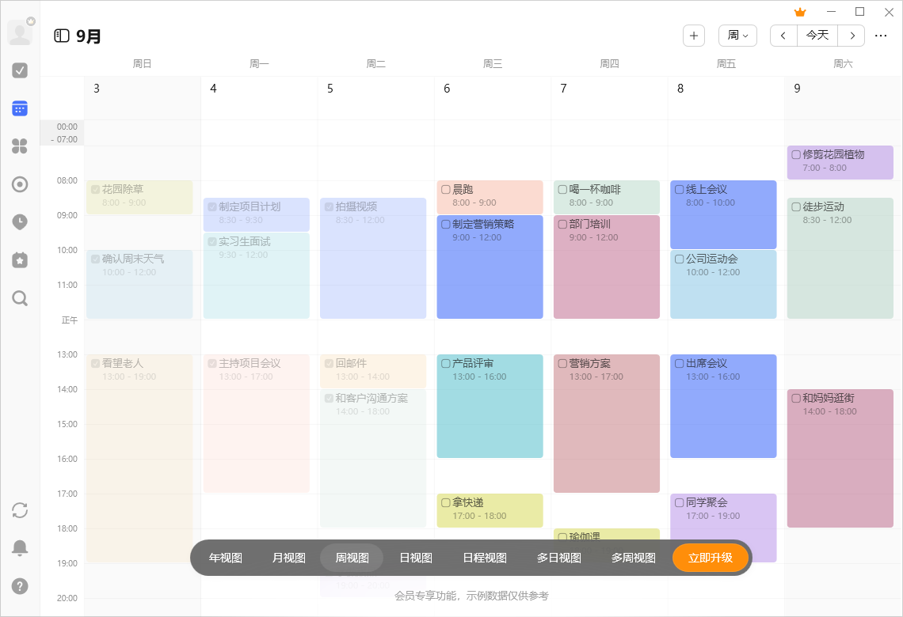Check the 和妈妈逛街 task checkbox
This screenshot has height=617, width=903.
[796, 399]
